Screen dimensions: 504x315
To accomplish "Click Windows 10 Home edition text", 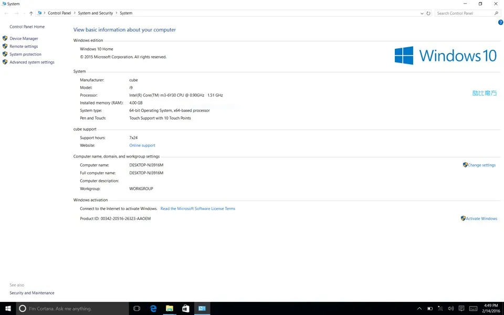I will click(97, 49).
